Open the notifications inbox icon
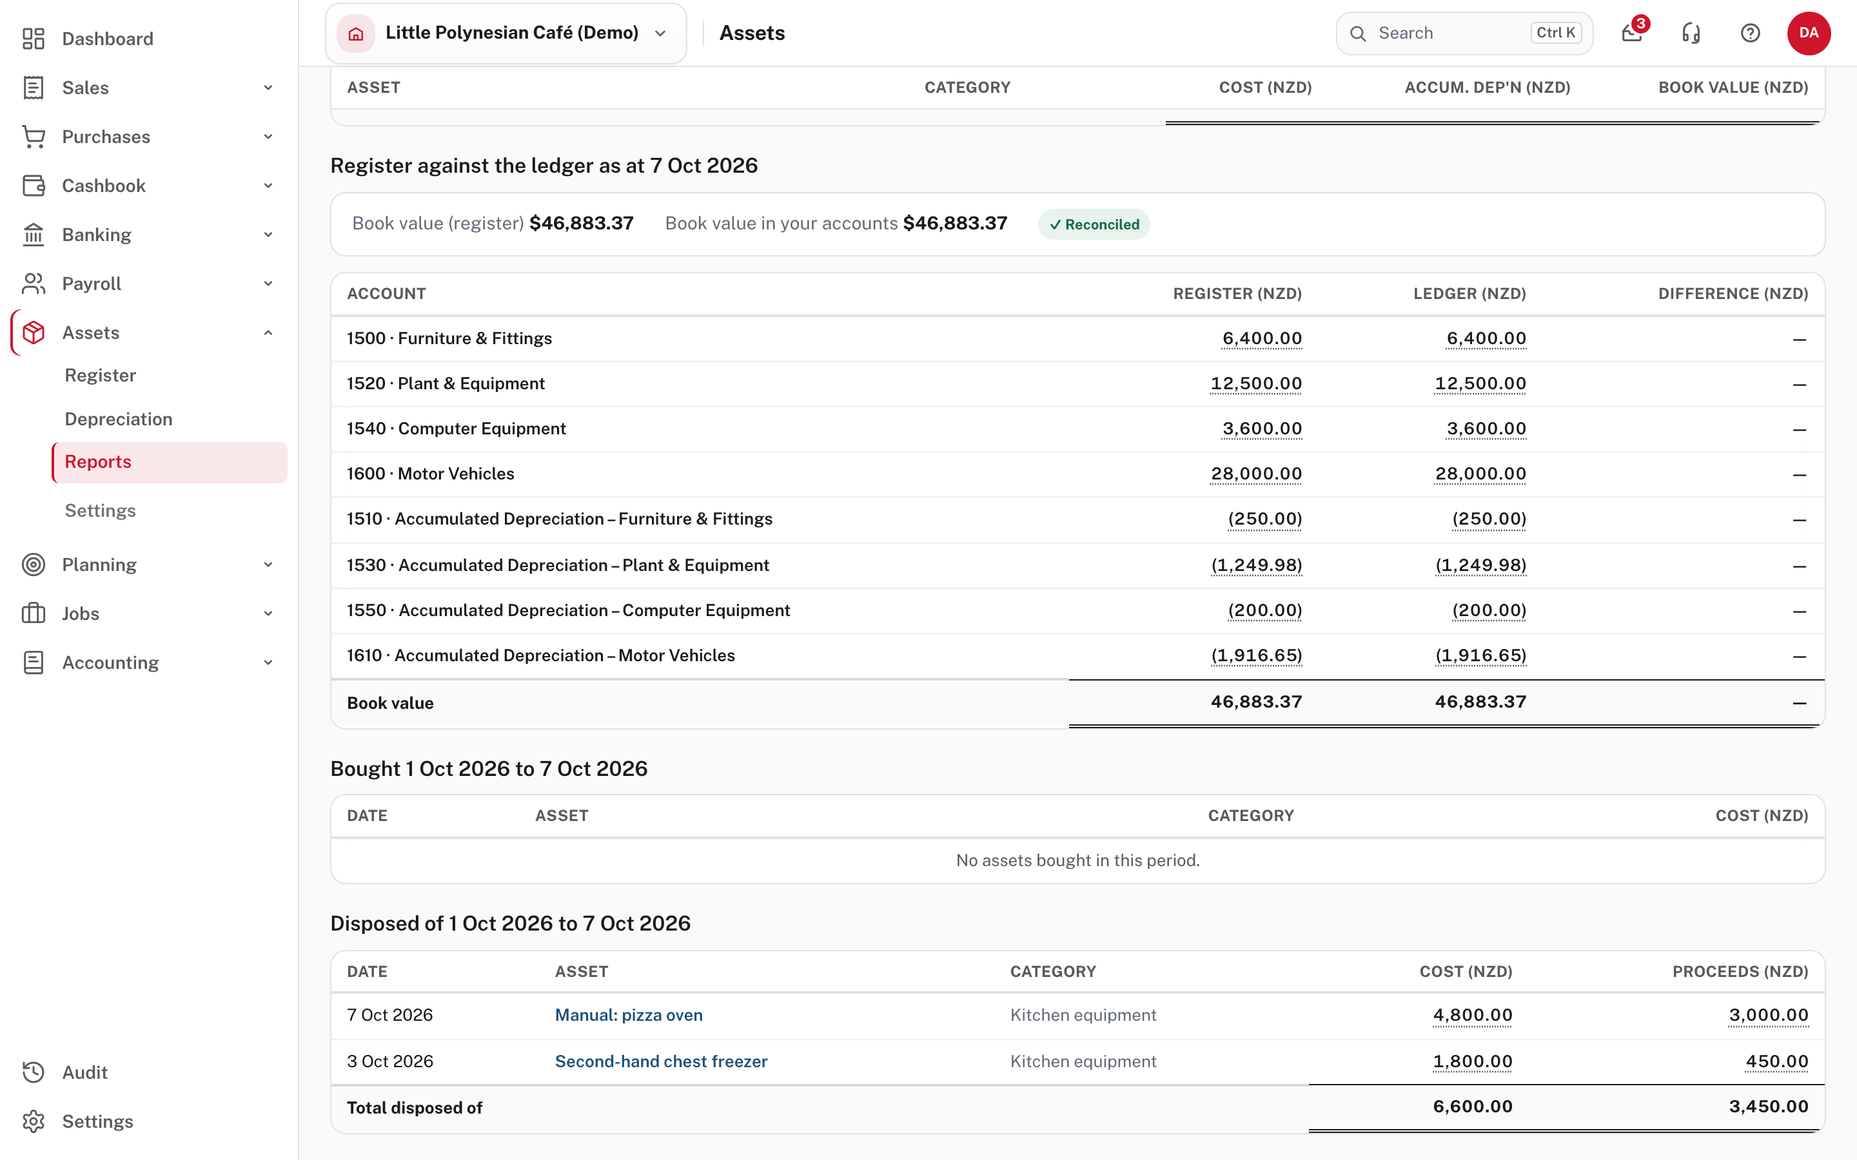The image size is (1857, 1160). pos(1632,33)
